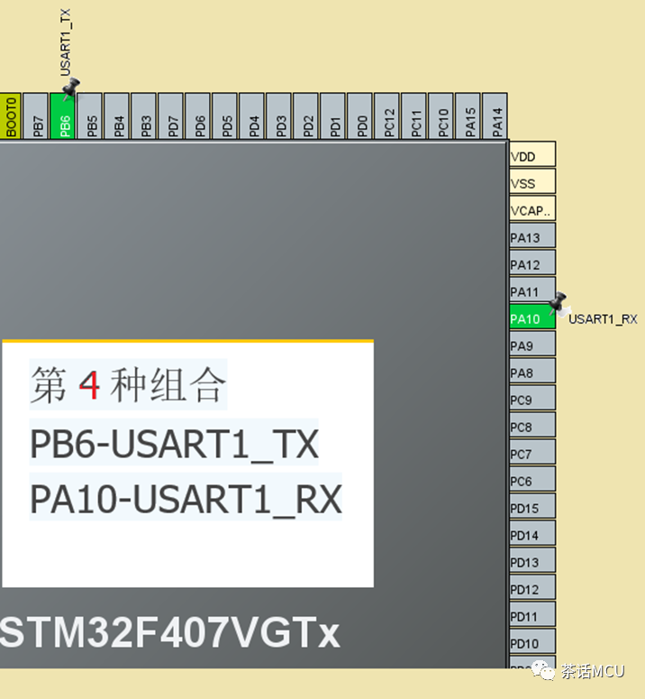Click the PB6-USART1_TX text line
This screenshot has height=699, width=645.
coord(174,443)
